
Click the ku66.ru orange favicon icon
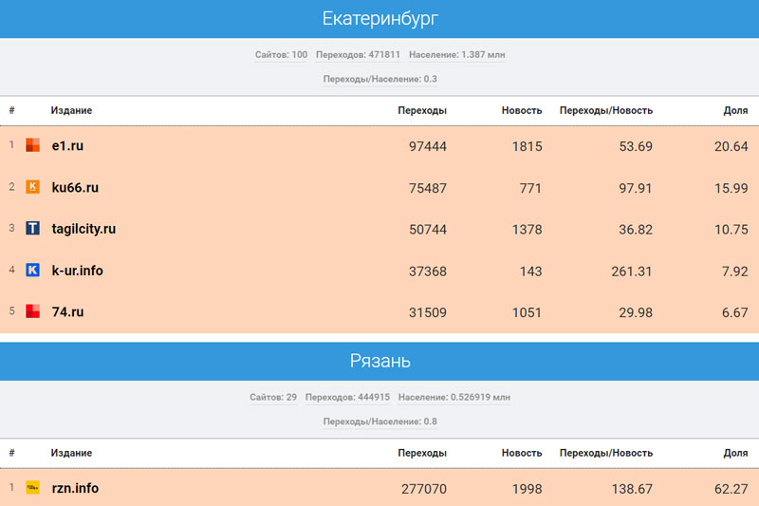coord(32,187)
